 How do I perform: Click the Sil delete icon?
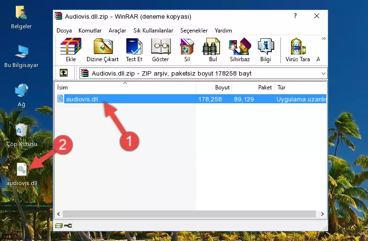[x=187, y=50]
